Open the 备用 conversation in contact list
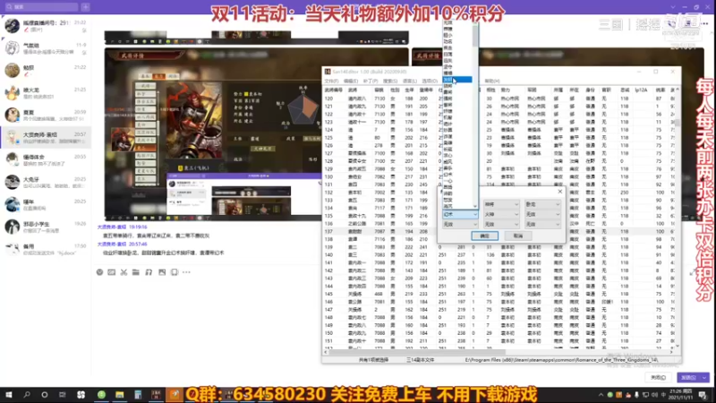Image resolution: width=716 pixels, height=403 pixels. pyautogui.click(x=46, y=249)
